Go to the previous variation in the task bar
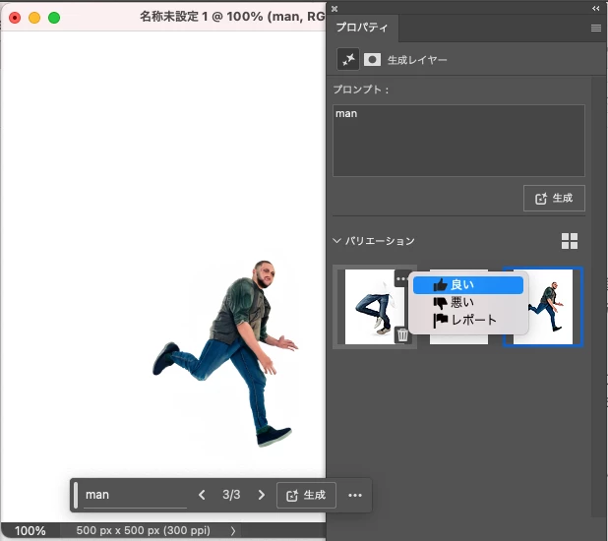Image resolution: width=608 pixels, height=541 pixels. 202,495
